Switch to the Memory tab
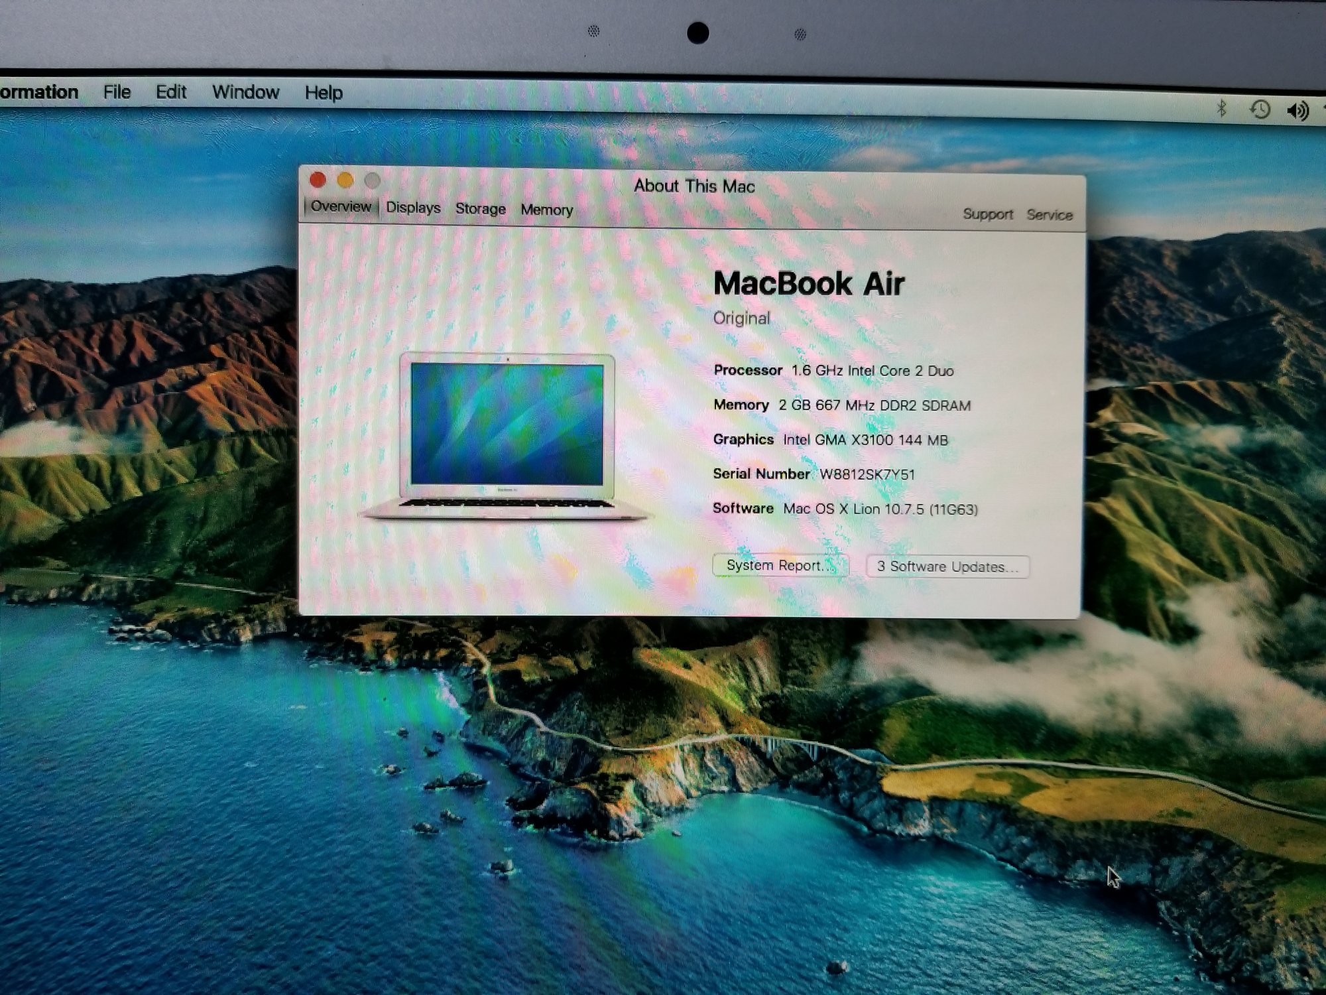Screen dimensions: 1326x995 coord(546,210)
